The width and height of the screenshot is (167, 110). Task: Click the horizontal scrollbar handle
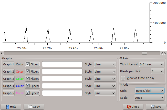click(144, 53)
